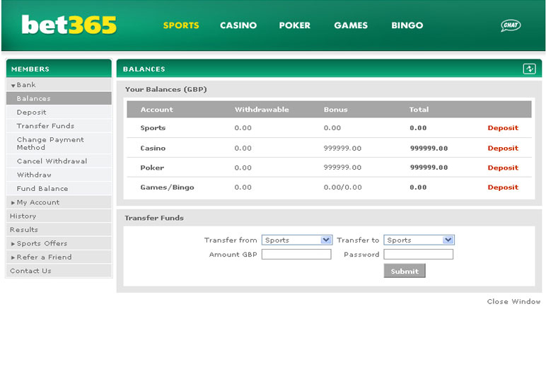This screenshot has width=546, height=367.
Task: Go to the Games tab
Action: pyautogui.click(x=351, y=25)
